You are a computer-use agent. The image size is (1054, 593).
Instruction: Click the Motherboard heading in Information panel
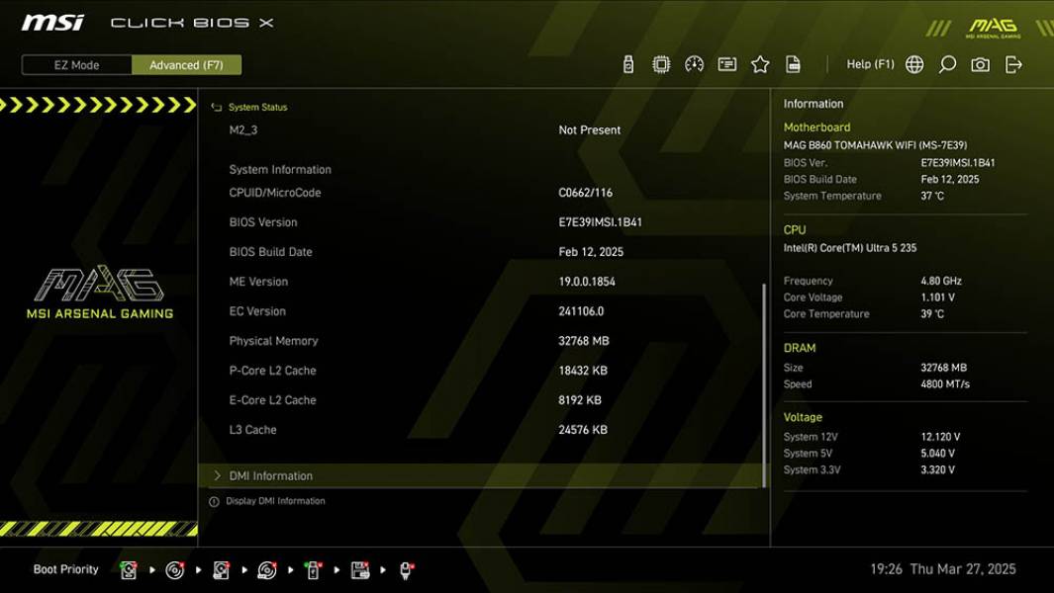816,127
